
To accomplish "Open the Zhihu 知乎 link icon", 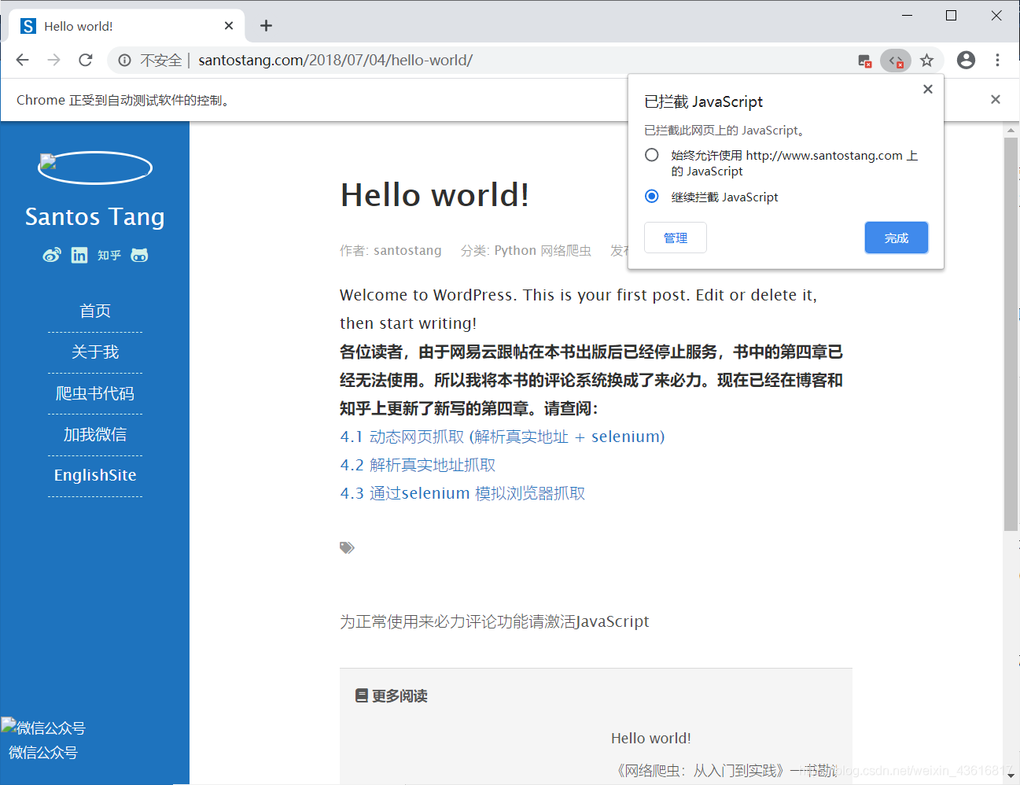I will coord(109,255).
